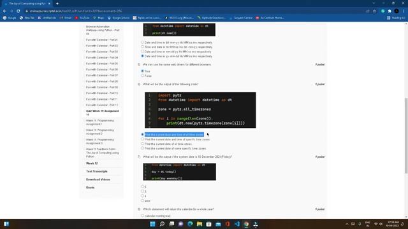Open the Untitled site bookmark
Screen dimensions: 408x229
[47, 18]
